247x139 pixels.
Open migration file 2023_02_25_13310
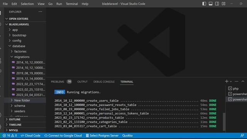[25, 90]
